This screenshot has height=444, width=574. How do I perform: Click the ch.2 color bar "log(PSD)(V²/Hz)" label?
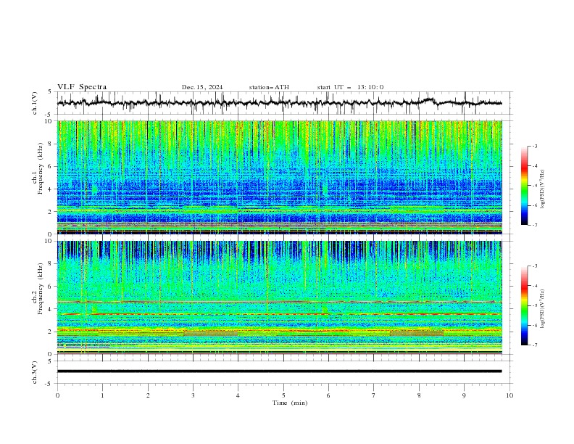542,309
